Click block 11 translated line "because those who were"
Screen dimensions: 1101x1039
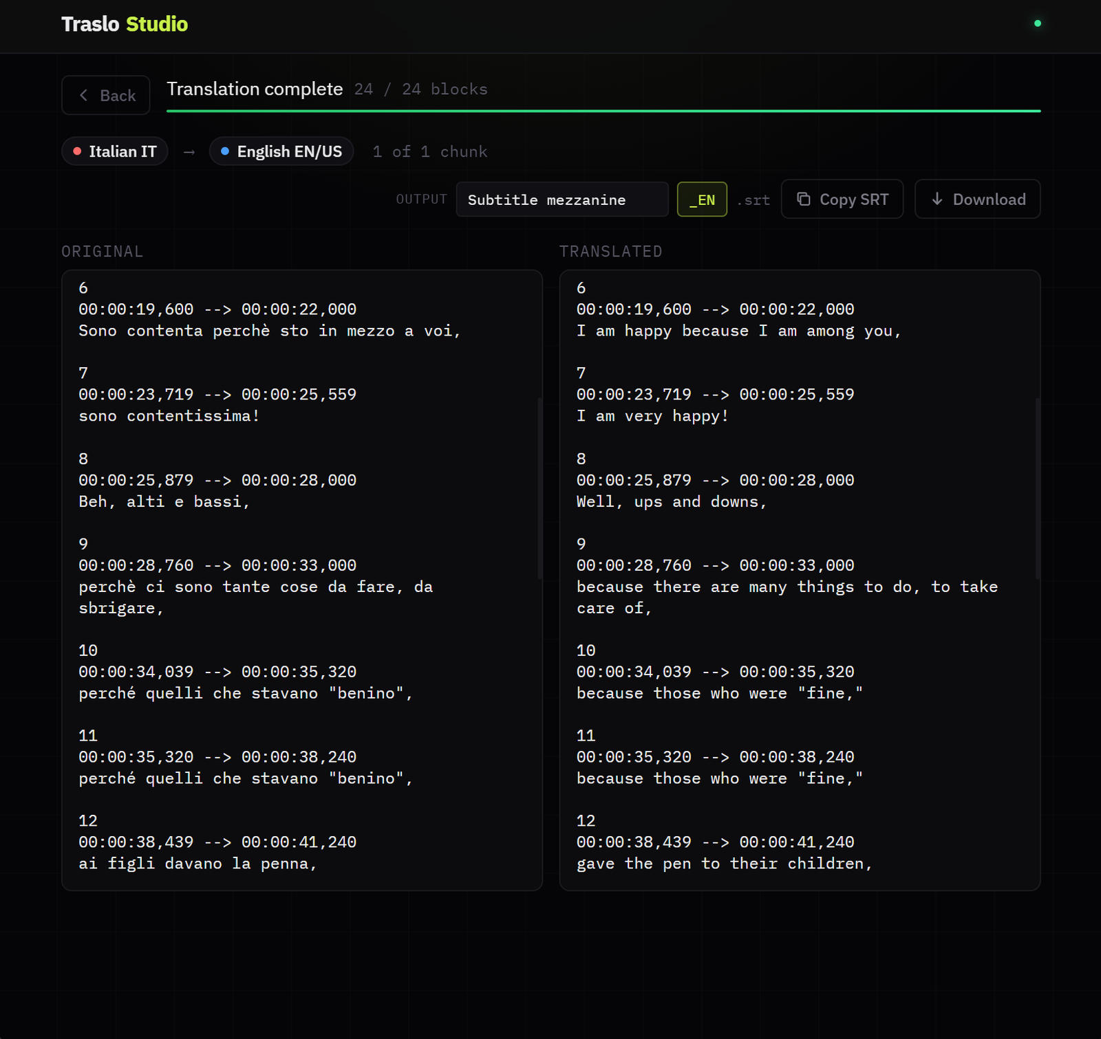point(720,778)
